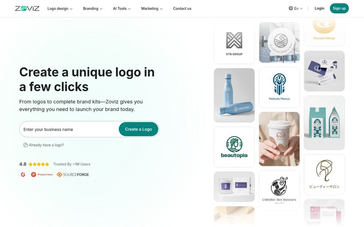364x227 pixels.
Task: Open the beautopia logo sample
Action: coord(234,147)
